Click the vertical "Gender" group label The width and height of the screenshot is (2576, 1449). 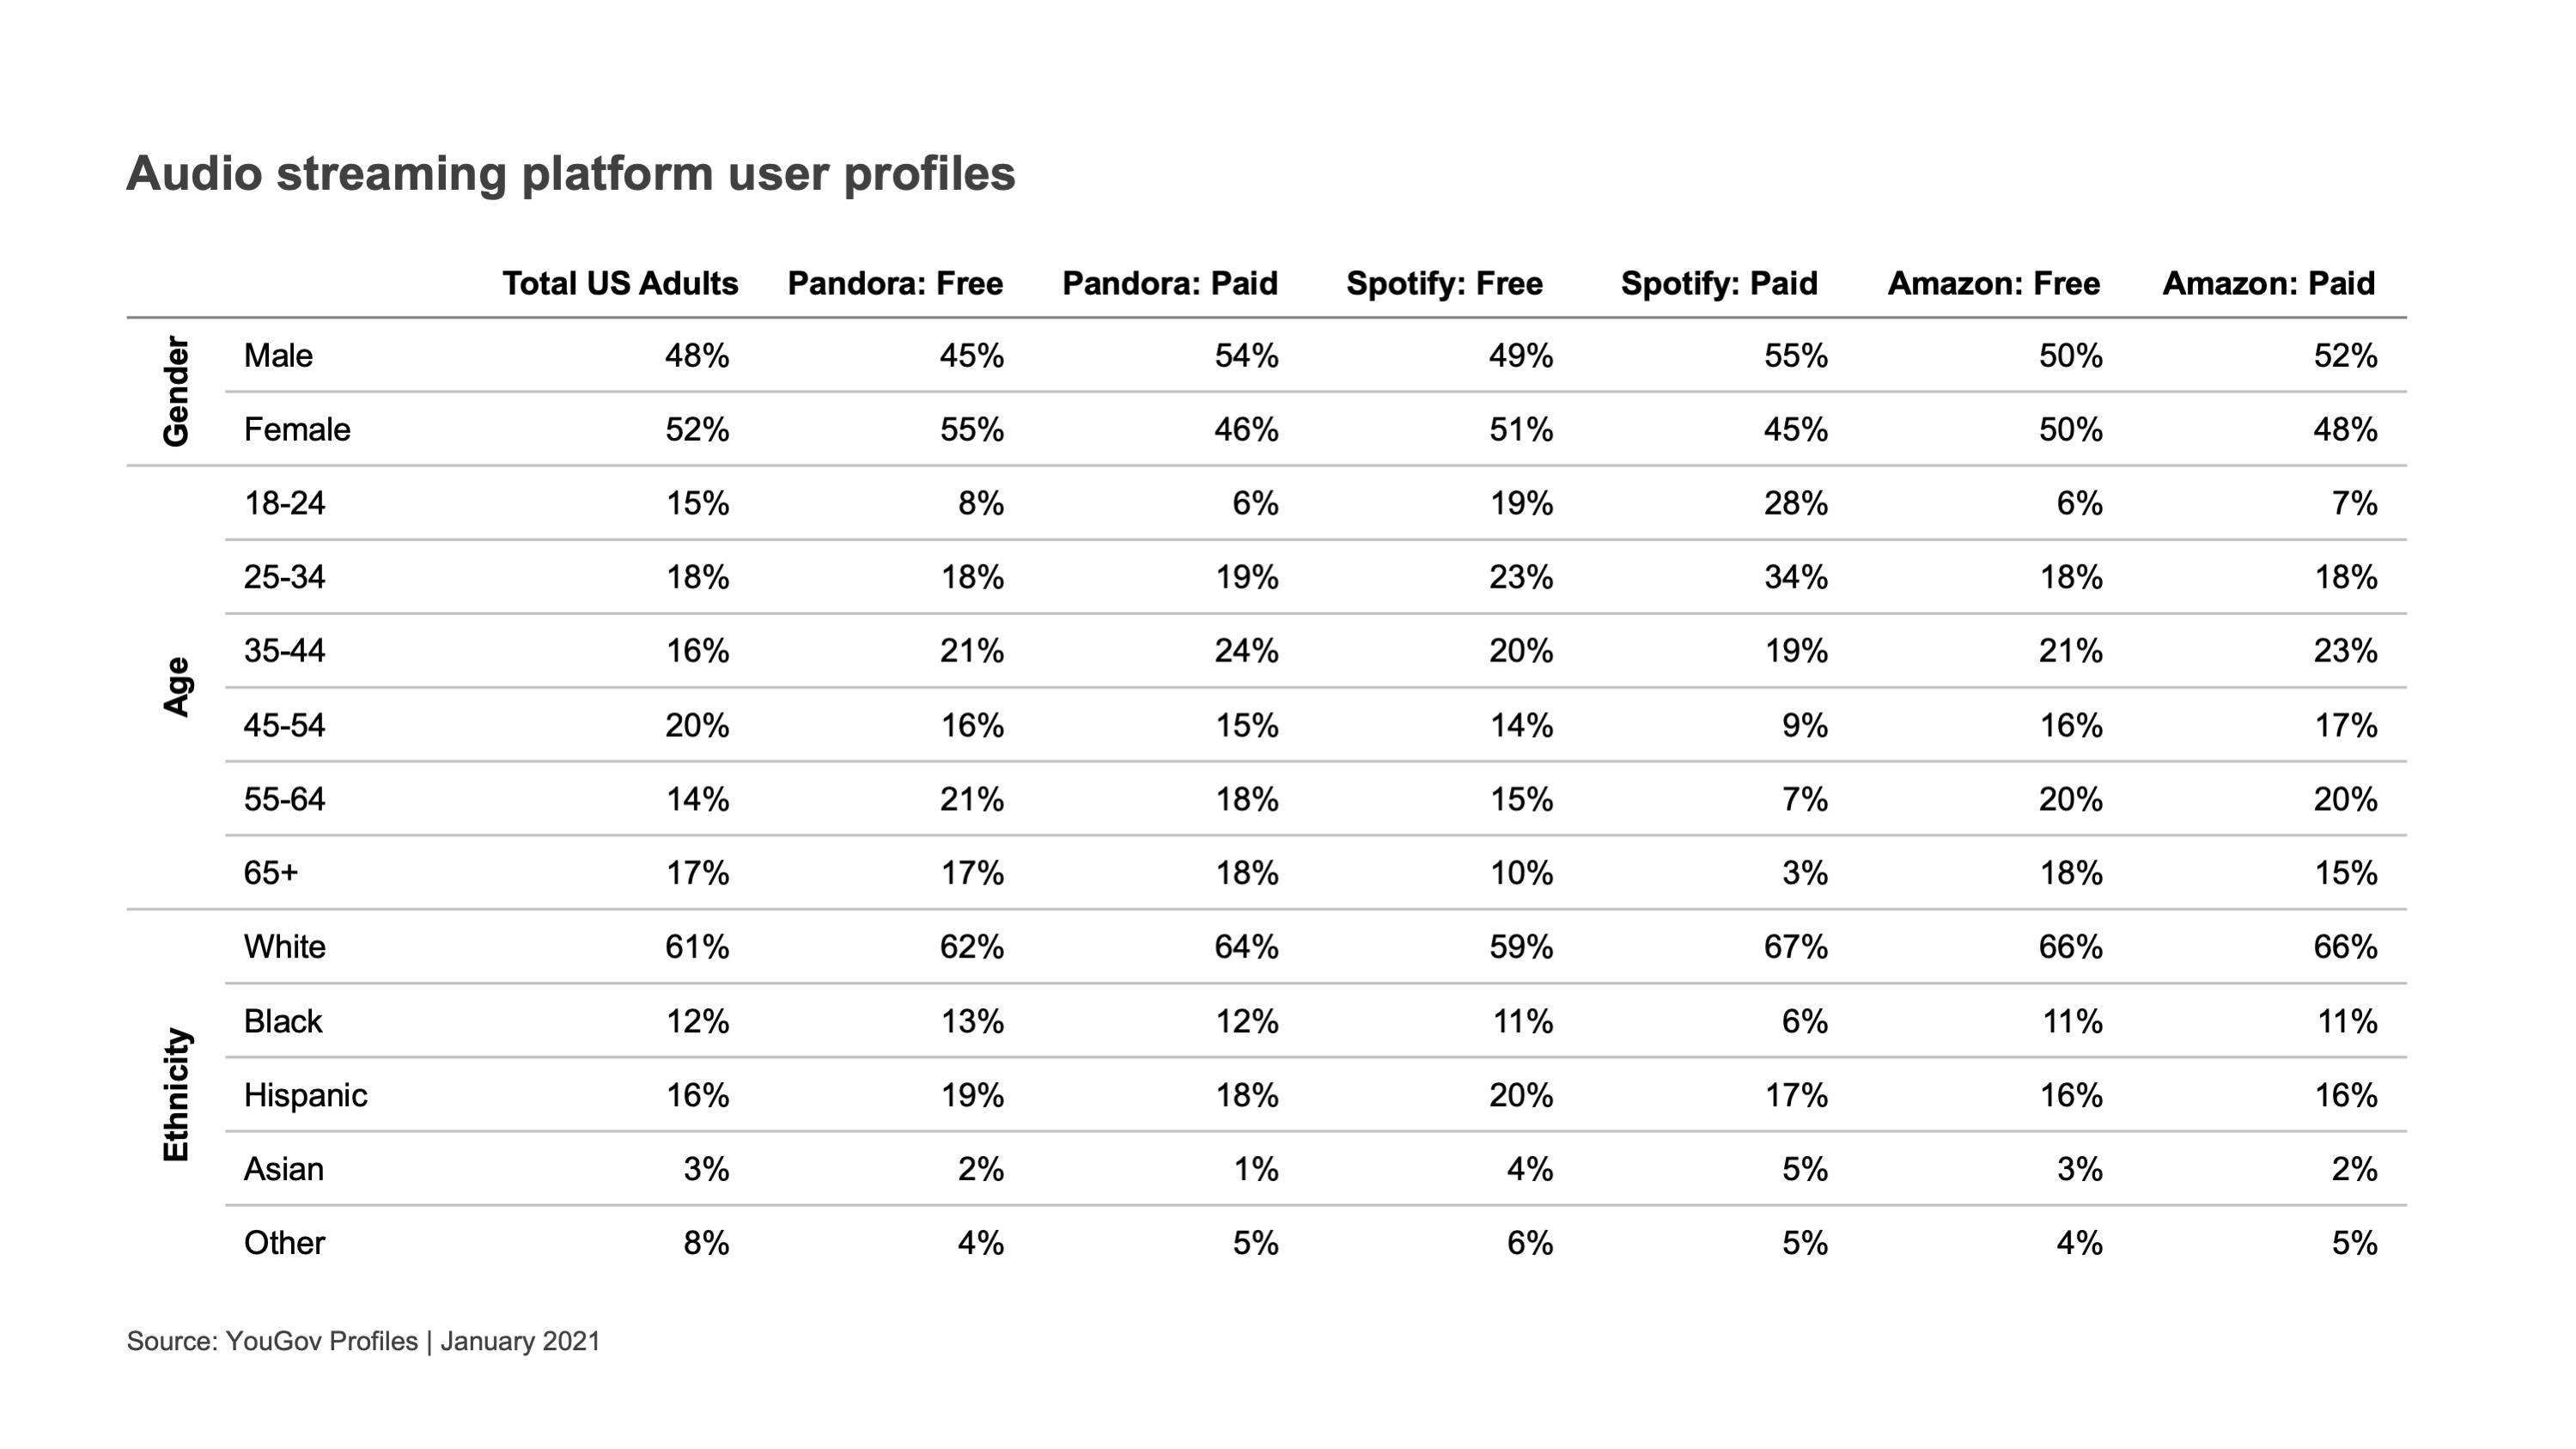(x=176, y=391)
